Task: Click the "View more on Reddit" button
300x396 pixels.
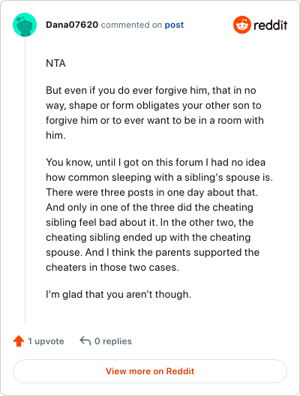Action: click(150, 371)
